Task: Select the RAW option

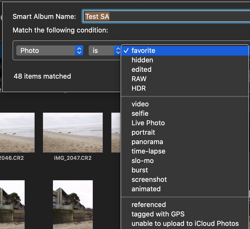Action: (x=139, y=79)
